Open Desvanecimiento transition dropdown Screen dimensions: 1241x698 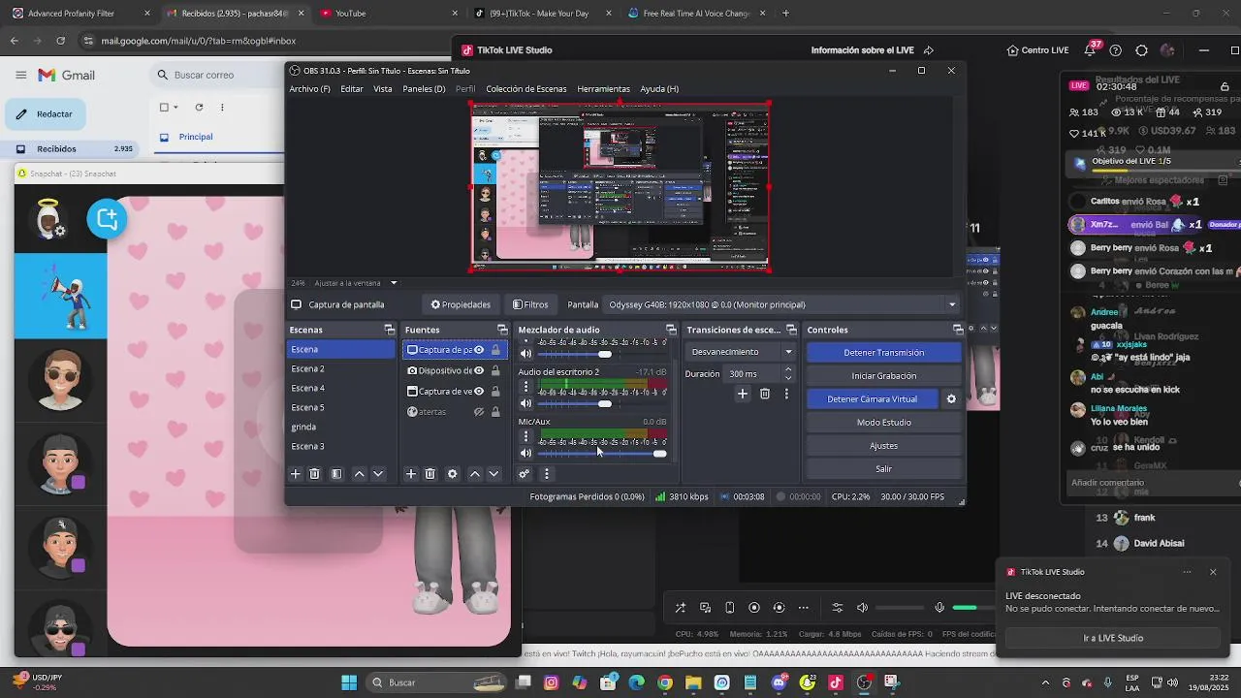pos(741,352)
